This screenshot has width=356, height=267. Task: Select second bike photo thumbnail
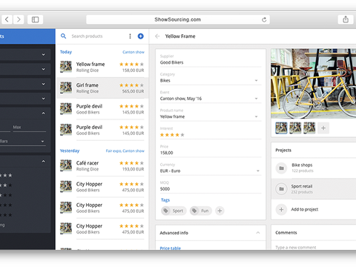pos(295,128)
